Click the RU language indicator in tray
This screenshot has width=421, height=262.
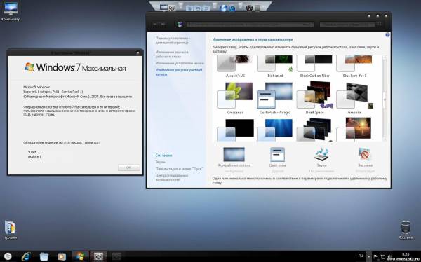coord(361,256)
